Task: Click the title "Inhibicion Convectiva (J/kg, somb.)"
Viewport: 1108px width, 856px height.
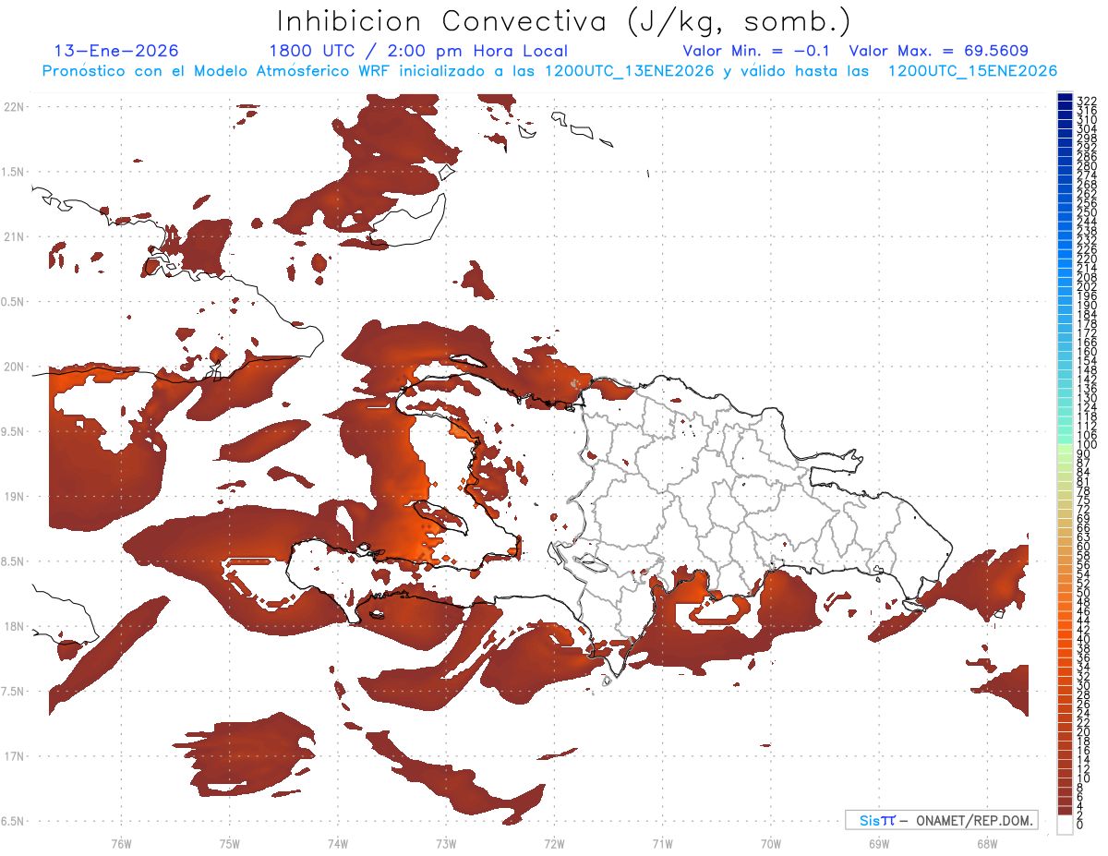Action: point(565,22)
